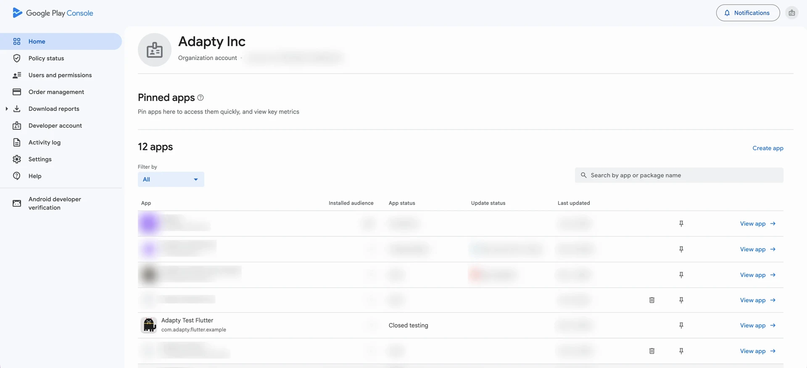Expand the Download reports submenu arrow
This screenshot has height=368, width=807.
(7, 109)
